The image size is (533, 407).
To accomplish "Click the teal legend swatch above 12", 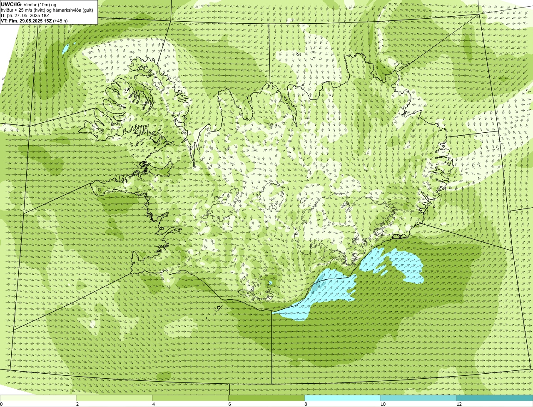I will [x=495, y=398].
